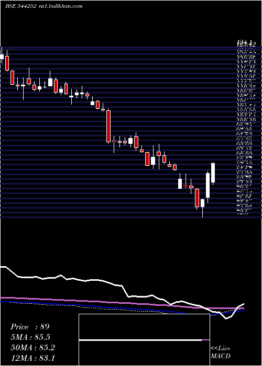Click the BSE 544252 ticker label
The width and height of the screenshot is (262, 366).
click(x=20, y=6)
